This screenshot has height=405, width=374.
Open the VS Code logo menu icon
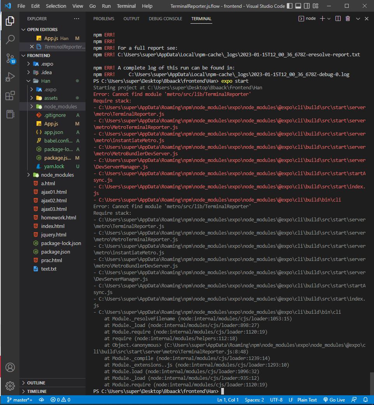[x=8, y=6]
